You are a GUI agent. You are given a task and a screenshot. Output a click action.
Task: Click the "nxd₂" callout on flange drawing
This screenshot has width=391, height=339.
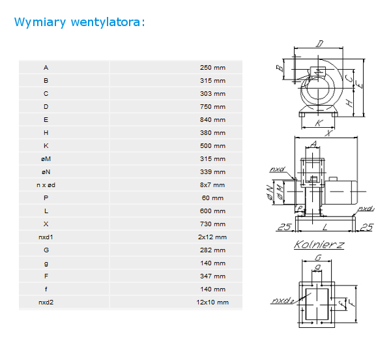coord(282,301)
